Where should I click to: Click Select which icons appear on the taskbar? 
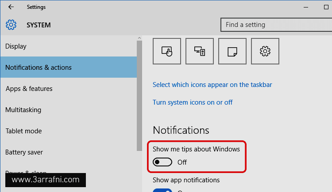(x=212, y=85)
